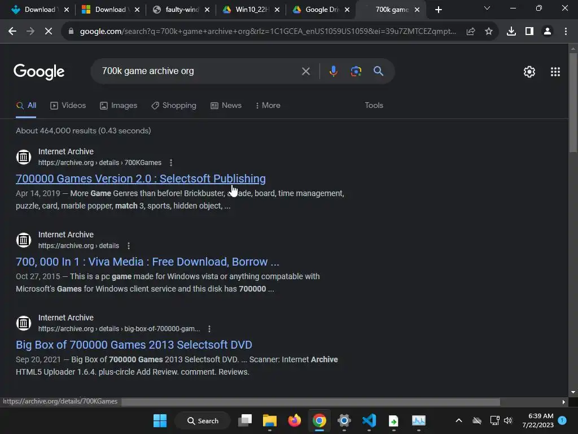Stop loading the page
The height and width of the screenshot is (434, 578).
(x=49, y=32)
